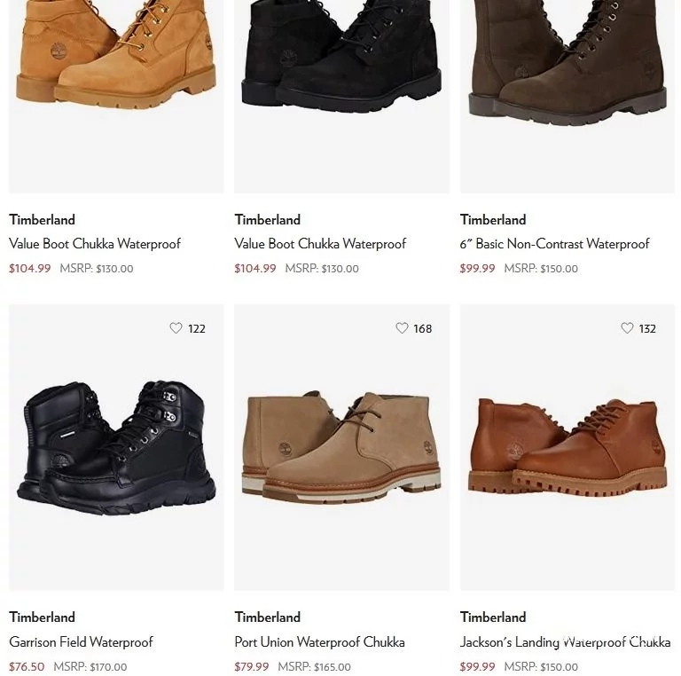Click the 168 favorites count on Port Union Chukka

[x=423, y=328]
